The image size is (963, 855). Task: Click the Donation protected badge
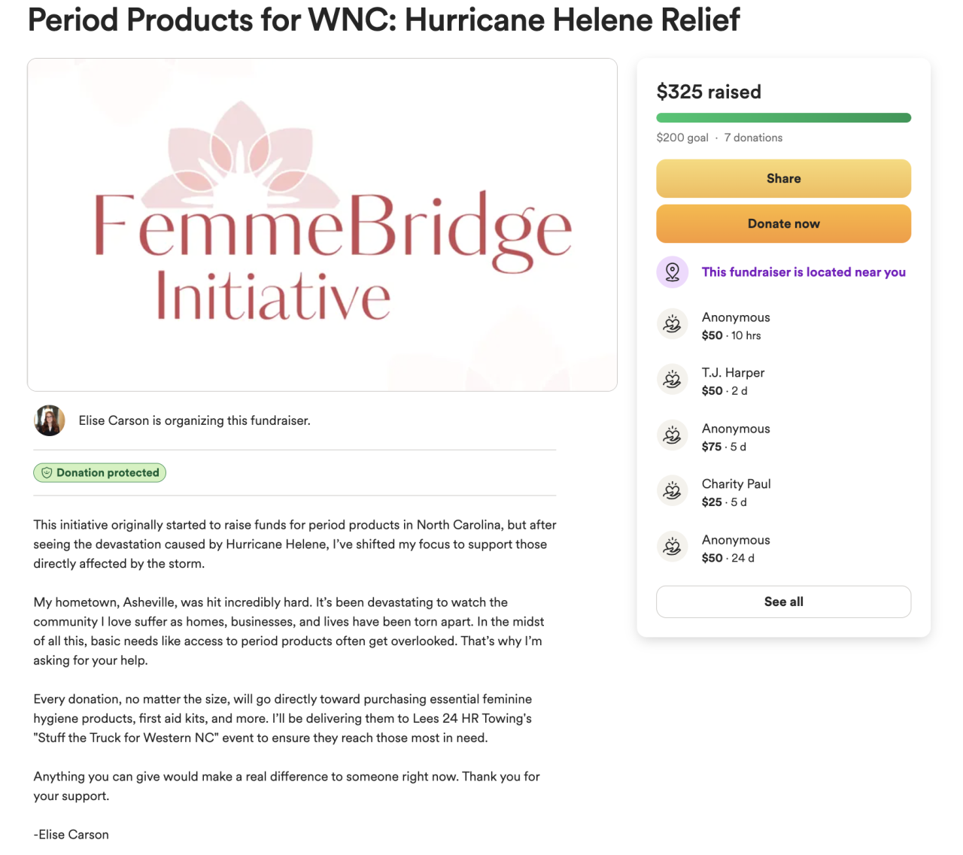pyautogui.click(x=100, y=473)
